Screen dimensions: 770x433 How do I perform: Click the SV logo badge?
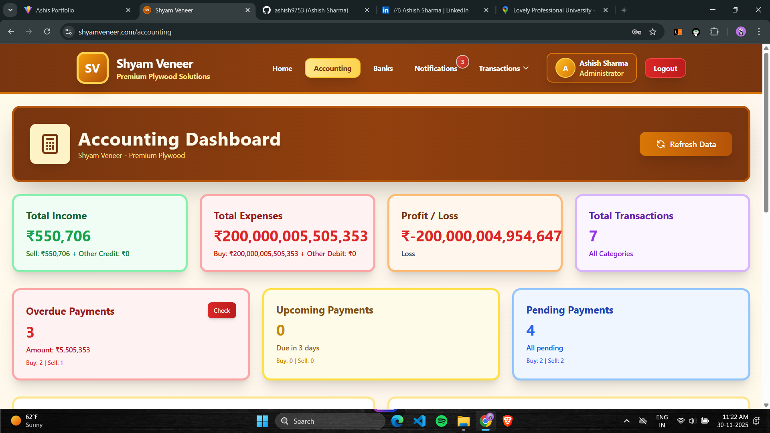(93, 68)
